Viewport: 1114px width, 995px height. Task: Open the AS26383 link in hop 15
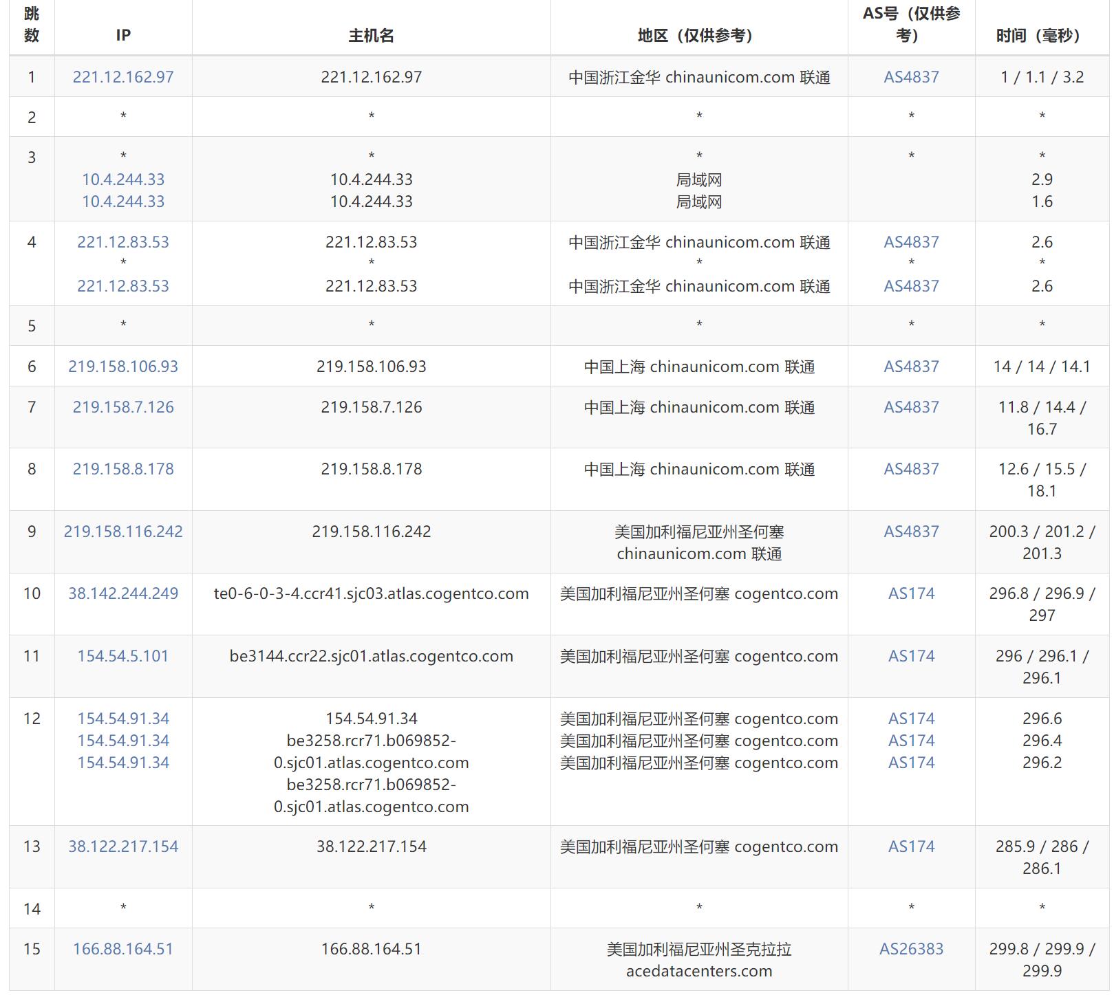(x=911, y=949)
